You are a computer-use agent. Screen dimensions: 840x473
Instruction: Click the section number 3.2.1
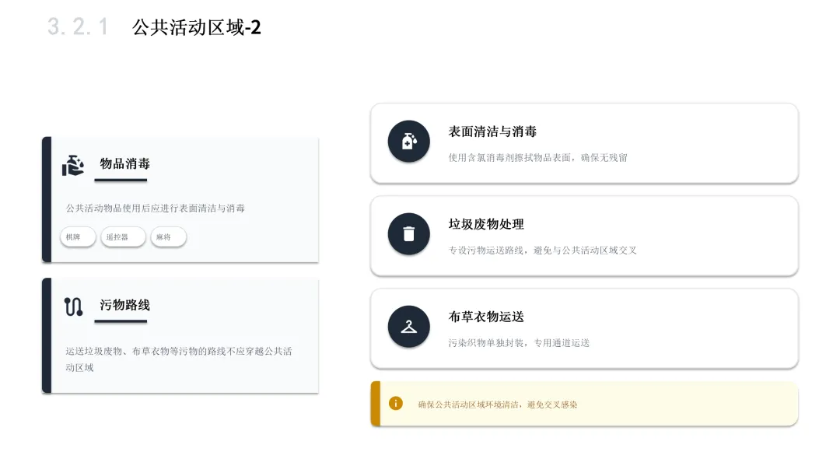pos(78,26)
